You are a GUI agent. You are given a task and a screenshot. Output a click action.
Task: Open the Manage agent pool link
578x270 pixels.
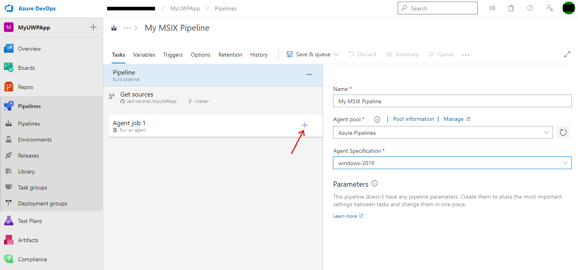(457, 119)
